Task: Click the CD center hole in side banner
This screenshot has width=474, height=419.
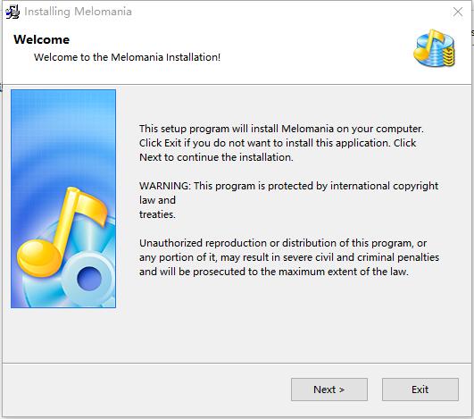Action: pyautogui.click(x=88, y=279)
